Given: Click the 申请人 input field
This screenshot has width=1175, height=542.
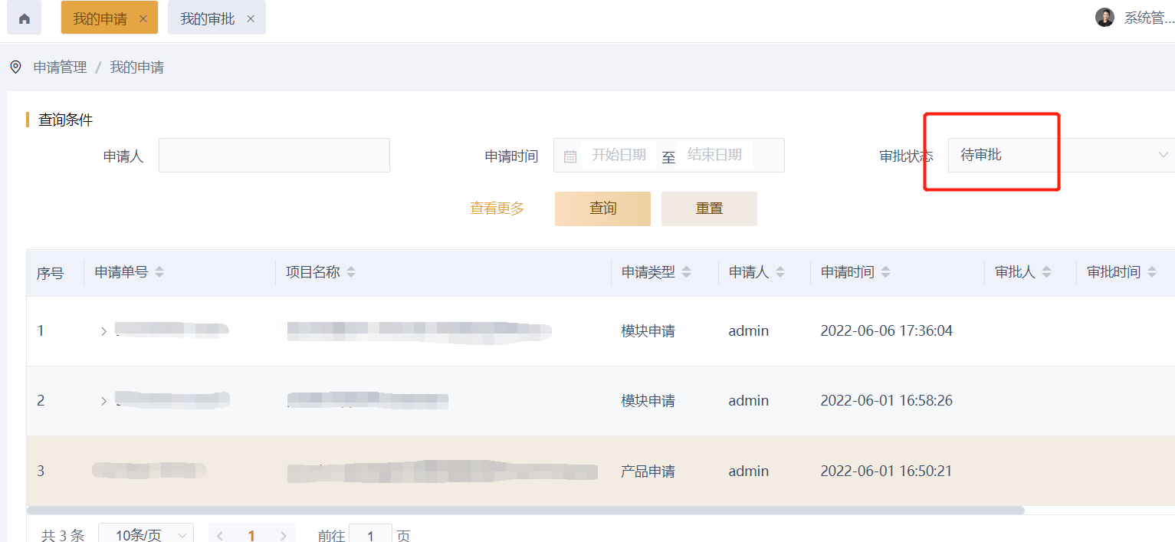Looking at the screenshot, I should pyautogui.click(x=274, y=156).
